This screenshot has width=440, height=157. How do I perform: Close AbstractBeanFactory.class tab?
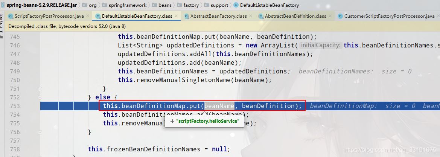click(x=251, y=16)
